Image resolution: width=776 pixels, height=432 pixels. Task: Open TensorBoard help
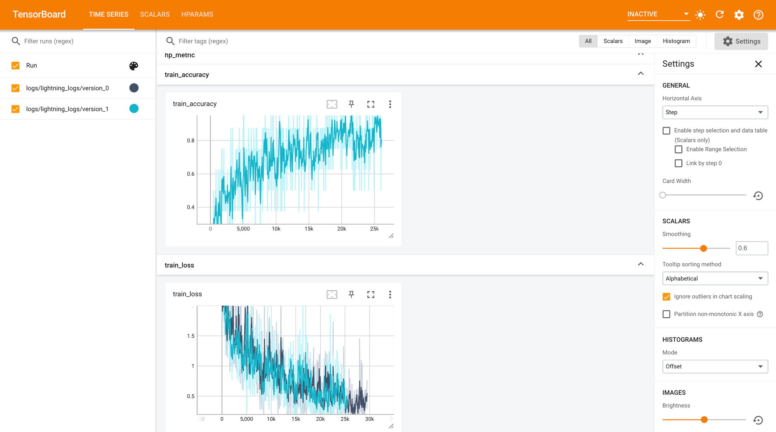pyautogui.click(x=758, y=14)
